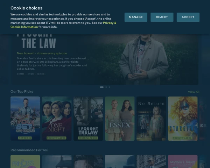Open recommended thumbnail showing a bowler hat
The height and width of the screenshot is (168, 210).
tap(120, 161)
